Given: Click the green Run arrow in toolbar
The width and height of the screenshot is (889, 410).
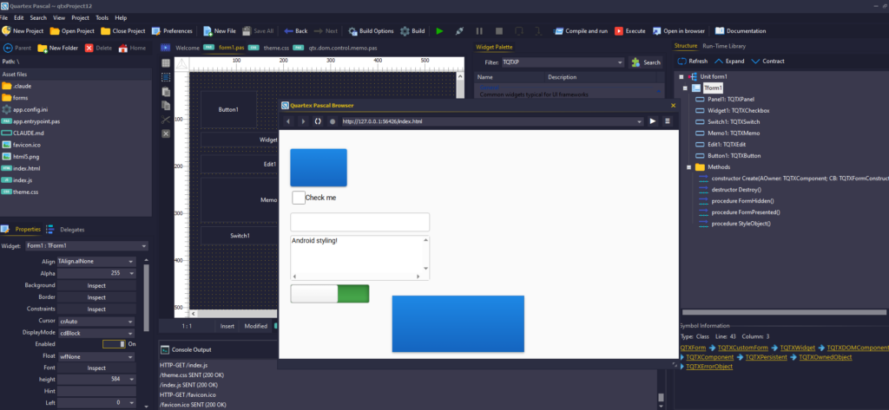Looking at the screenshot, I should tap(439, 30).
